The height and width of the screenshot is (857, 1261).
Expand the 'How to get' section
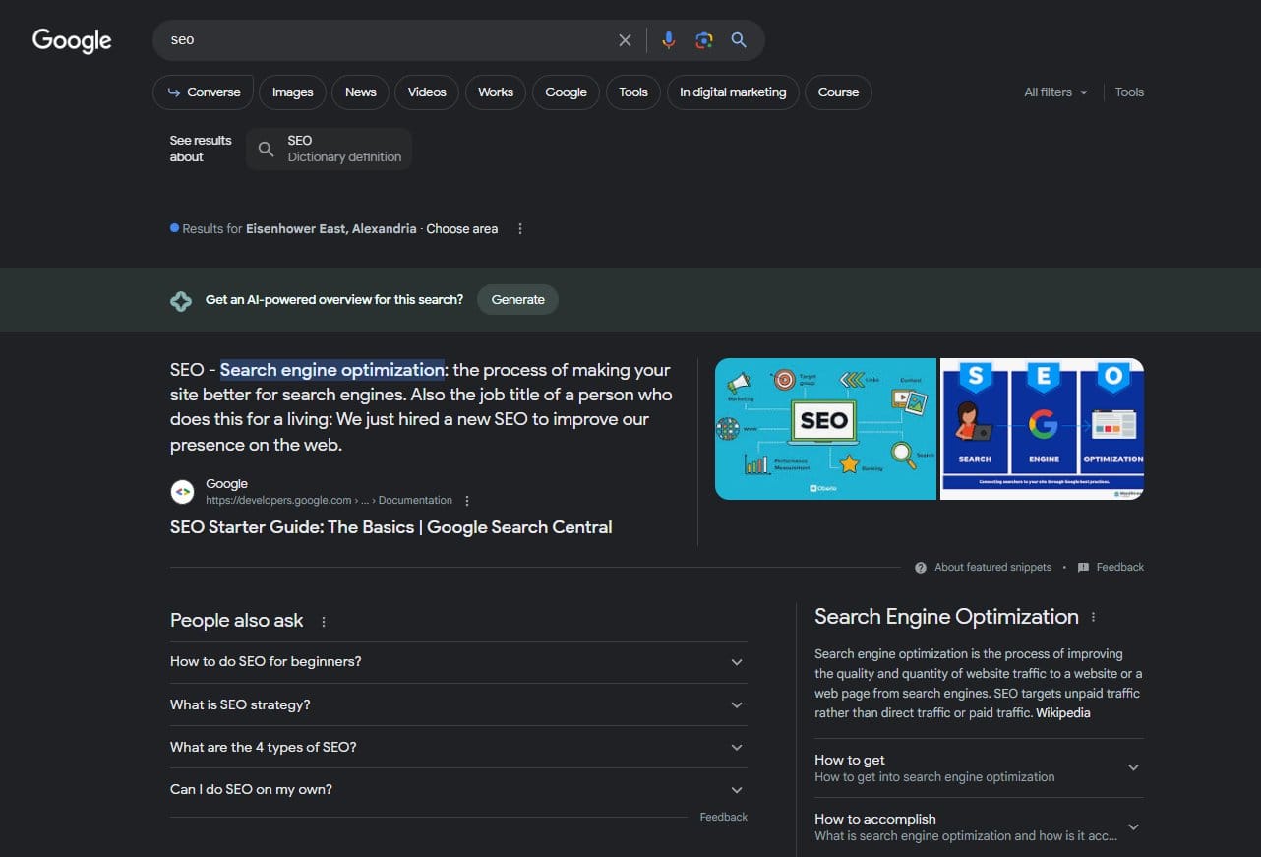[979, 768]
